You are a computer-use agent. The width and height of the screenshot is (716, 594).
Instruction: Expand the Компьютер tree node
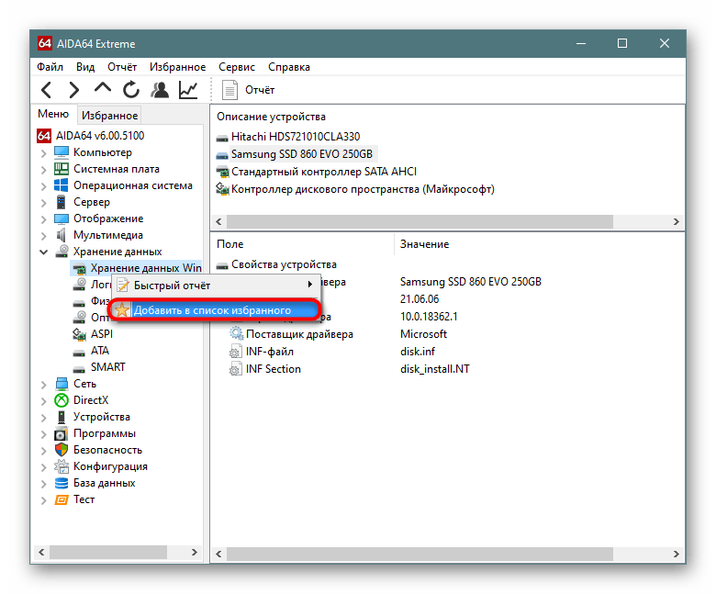43,153
